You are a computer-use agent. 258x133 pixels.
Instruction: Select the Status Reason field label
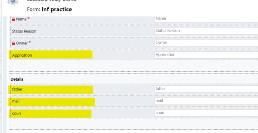point(24,31)
